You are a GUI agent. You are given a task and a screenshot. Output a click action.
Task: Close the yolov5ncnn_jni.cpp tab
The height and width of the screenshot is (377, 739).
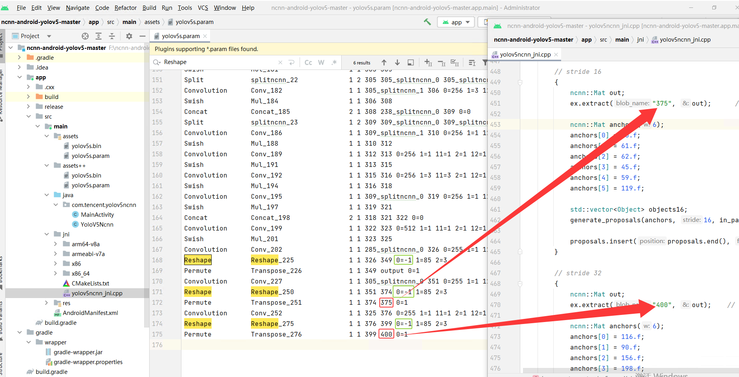[x=556, y=55]
